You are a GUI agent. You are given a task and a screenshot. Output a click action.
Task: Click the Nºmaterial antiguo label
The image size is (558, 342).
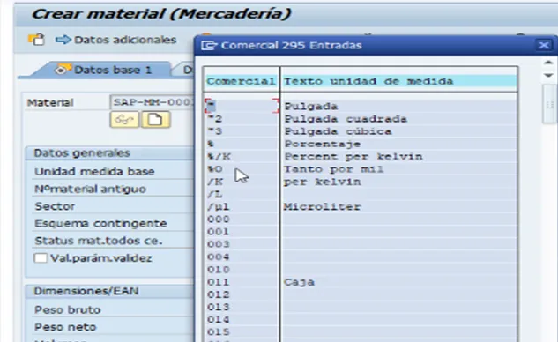tap(90, 189)
